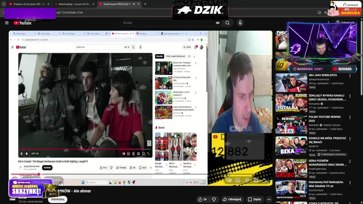Screen dimensions: 363x204
Task: Open a new browser tab
Action: [145, 4]
